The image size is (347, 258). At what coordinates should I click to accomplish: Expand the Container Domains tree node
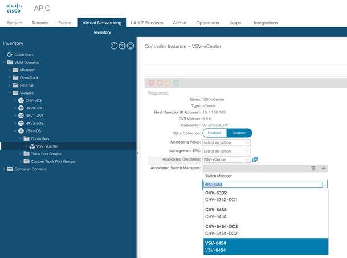pos(4,169)
